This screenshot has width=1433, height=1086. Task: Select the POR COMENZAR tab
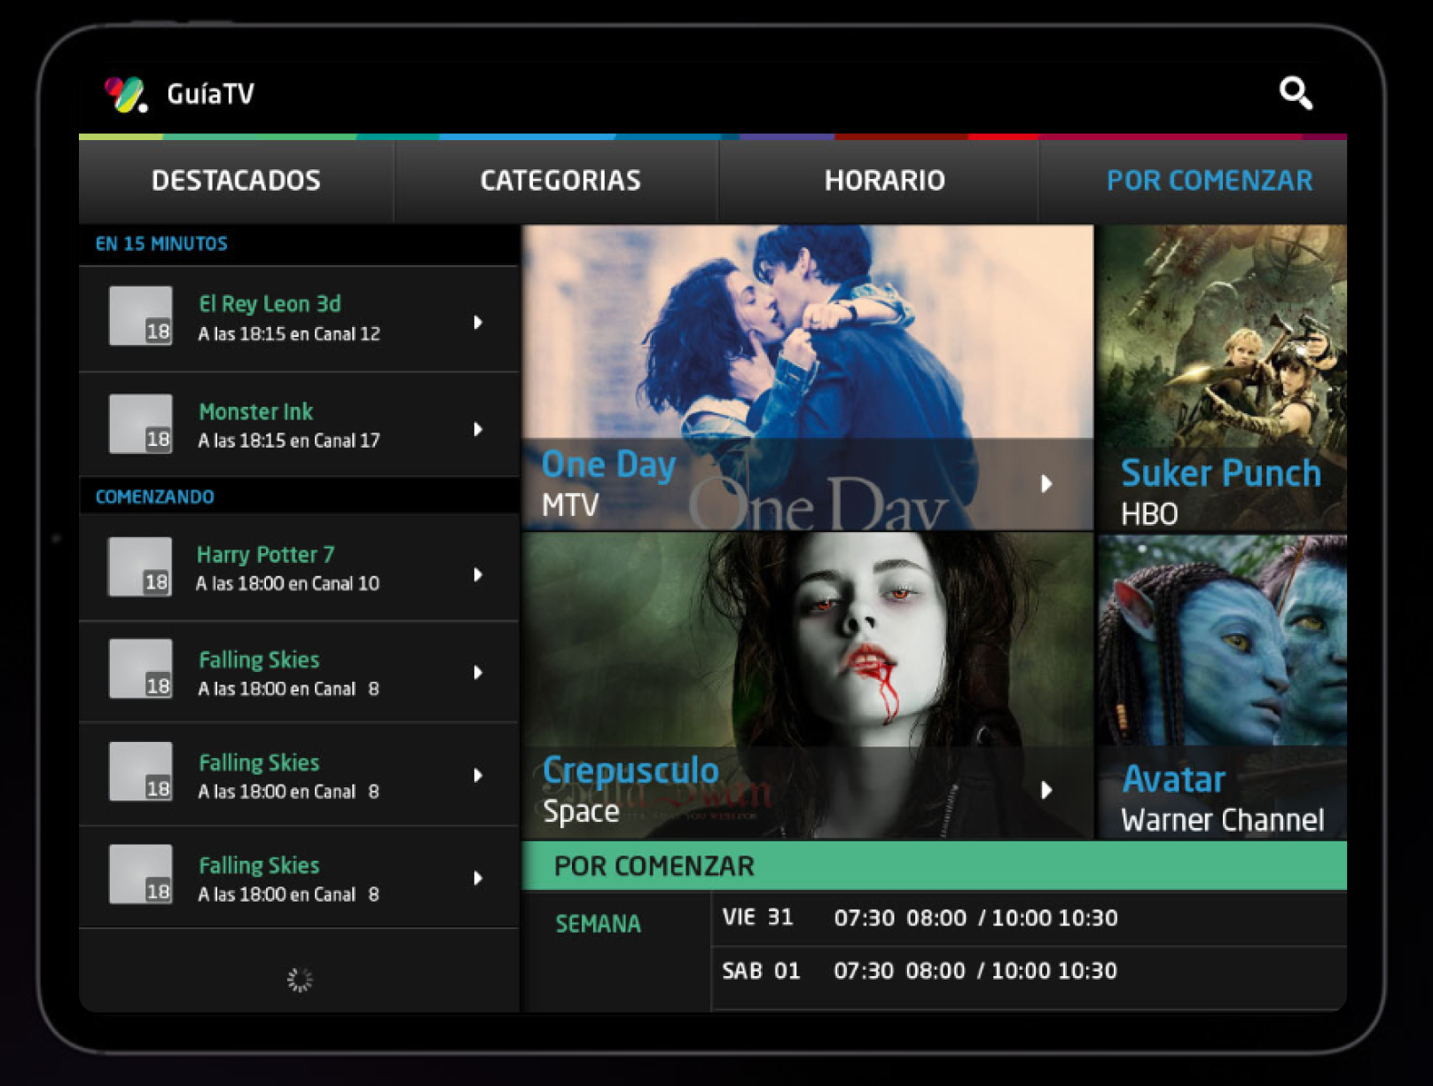click(1209, 181)
